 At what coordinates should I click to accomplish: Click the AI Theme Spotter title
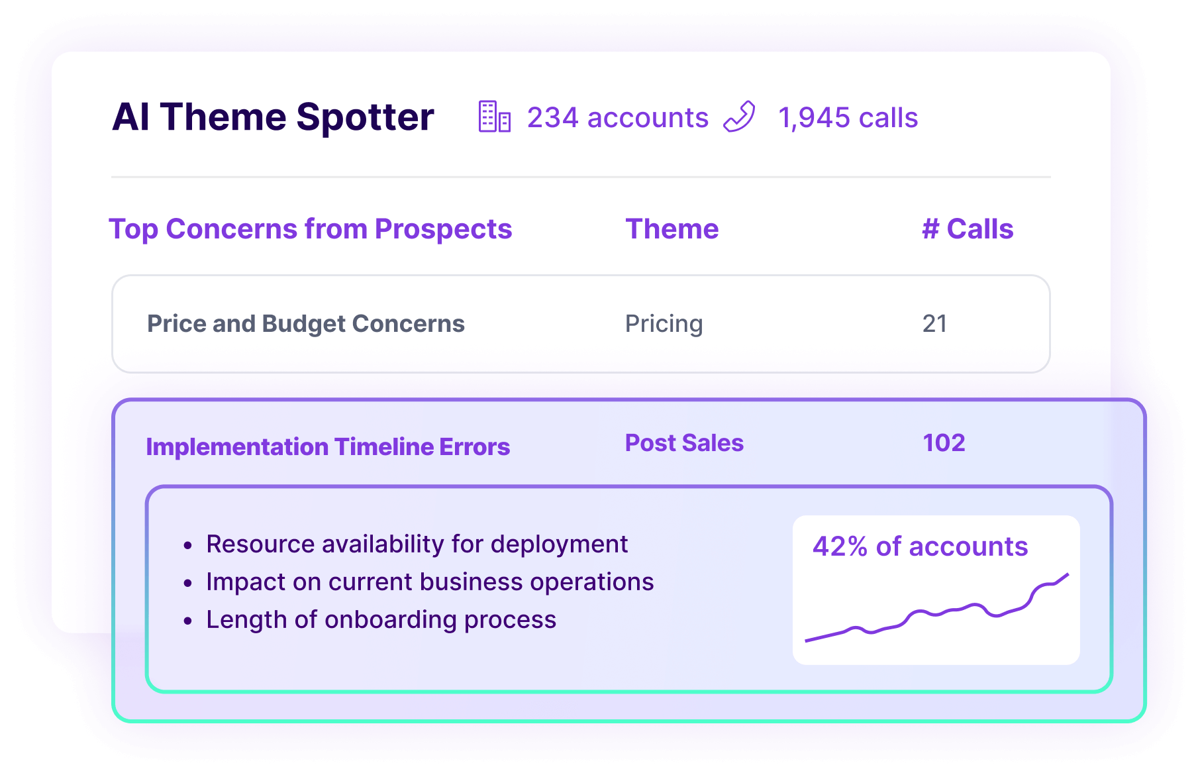pyautogui.click(x=273, y=117)
